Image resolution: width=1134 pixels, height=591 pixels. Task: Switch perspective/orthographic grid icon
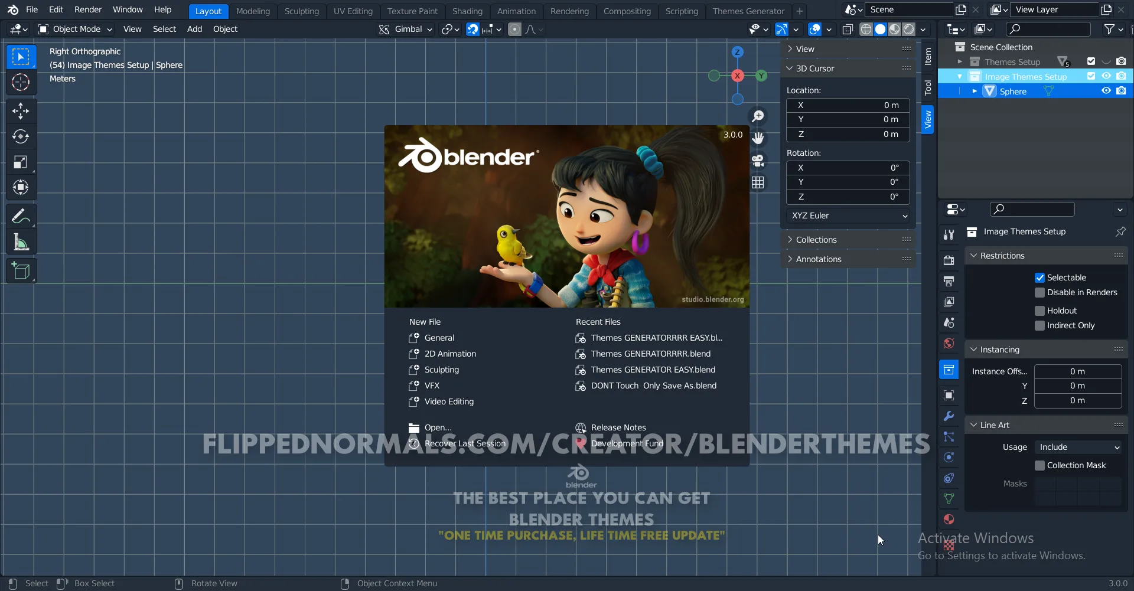tap(758, 182)
